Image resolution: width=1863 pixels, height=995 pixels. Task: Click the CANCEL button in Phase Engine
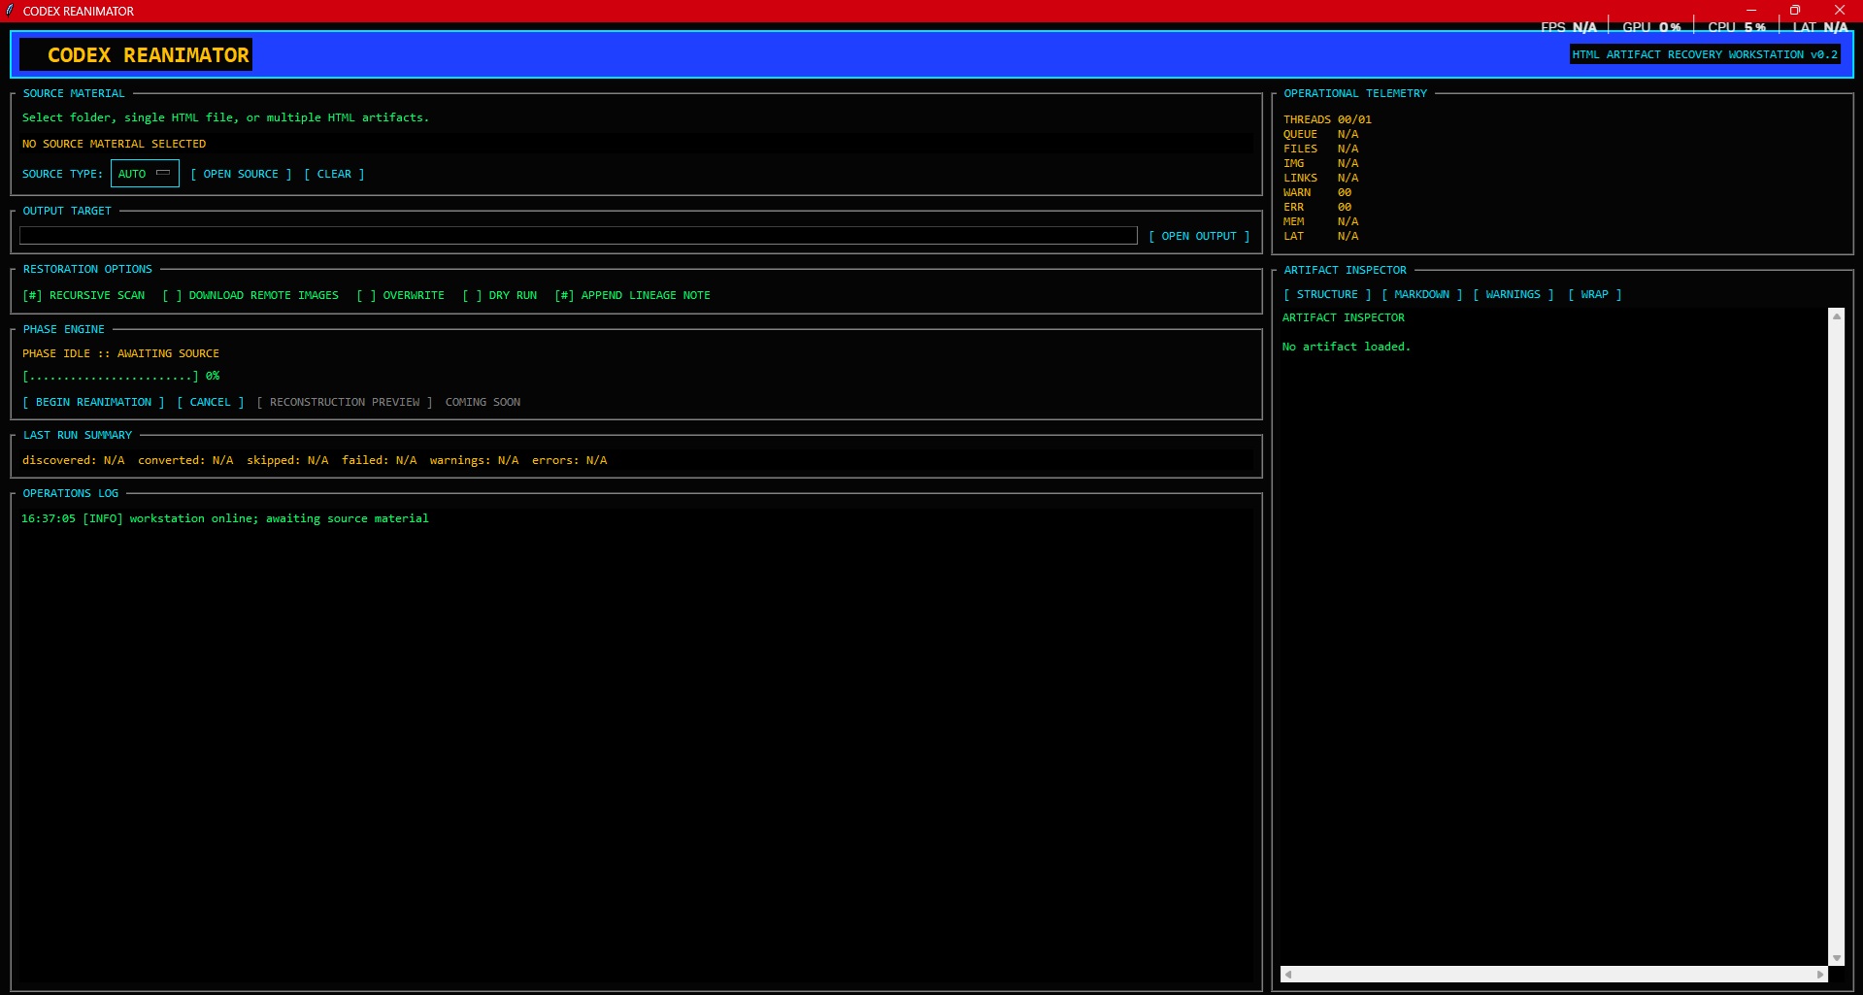pos(211,402)
